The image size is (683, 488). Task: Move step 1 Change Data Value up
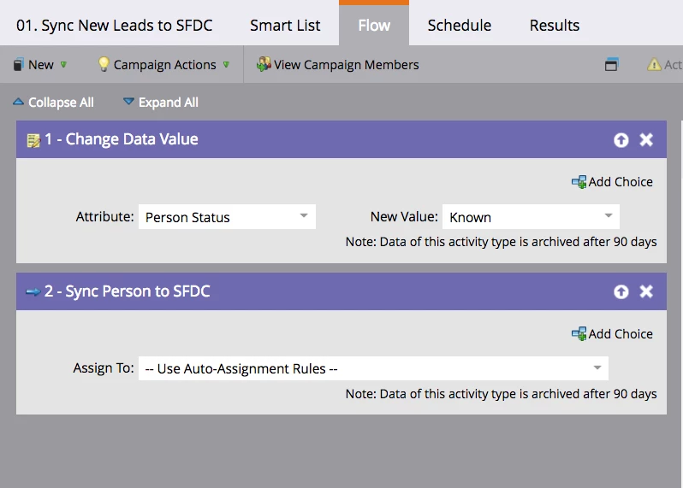(x=621, y=140)
